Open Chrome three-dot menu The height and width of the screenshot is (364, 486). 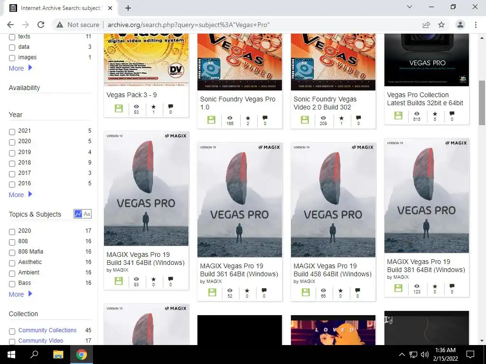click(x=476, y=25)
